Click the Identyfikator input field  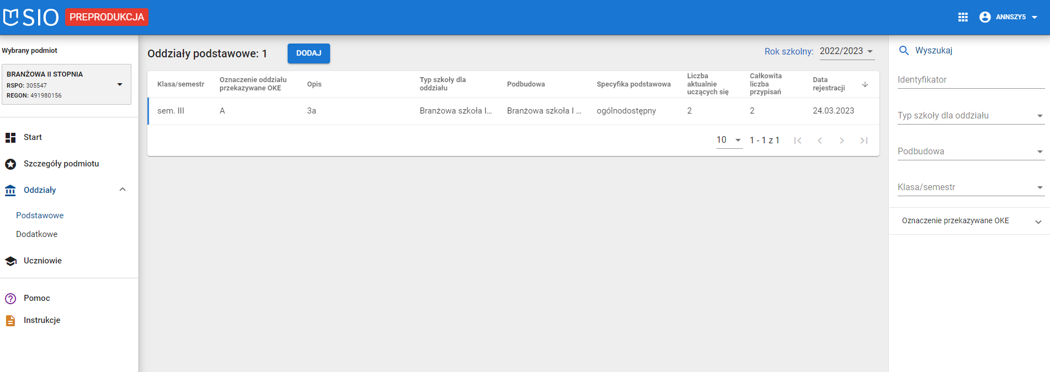point(971,80)
